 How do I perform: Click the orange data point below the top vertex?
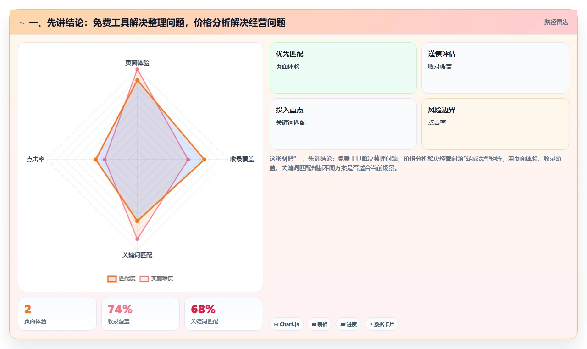(x=137, y=80)
